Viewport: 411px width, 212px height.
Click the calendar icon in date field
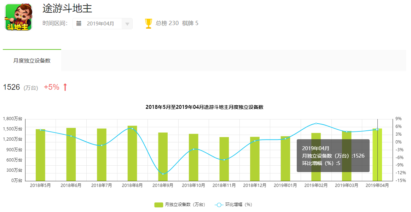pyautogui.click(x=79, y=24)
